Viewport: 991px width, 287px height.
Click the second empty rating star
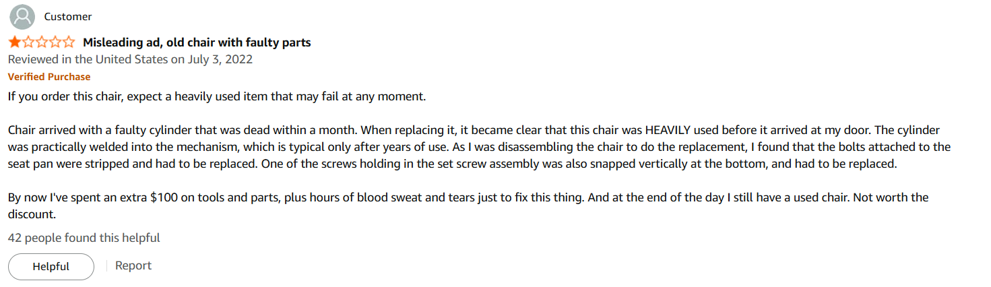[28, 42]
